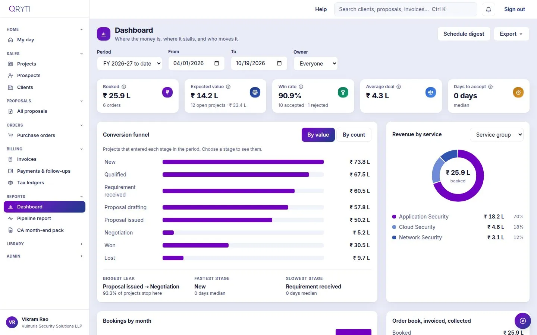Screen dimensions: 537x335
Task: Click Sign out
Action: (515, 9)
